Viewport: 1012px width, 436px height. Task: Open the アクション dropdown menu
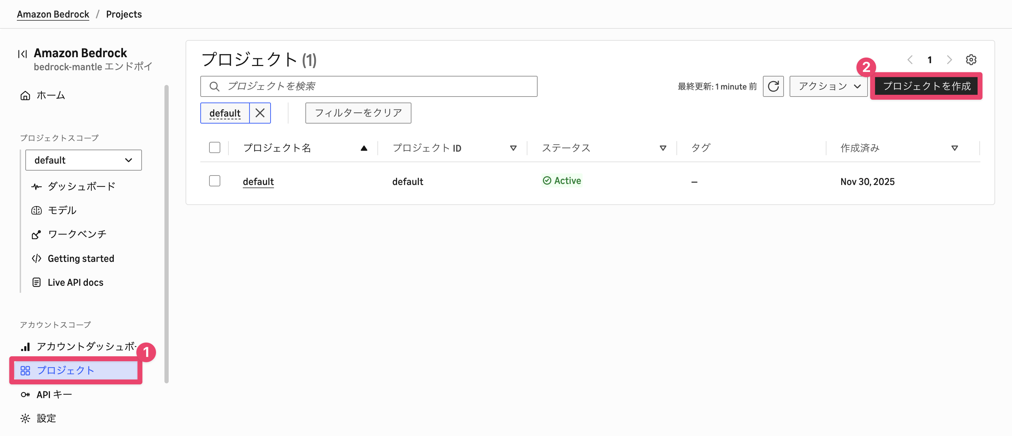coord(828,86)
